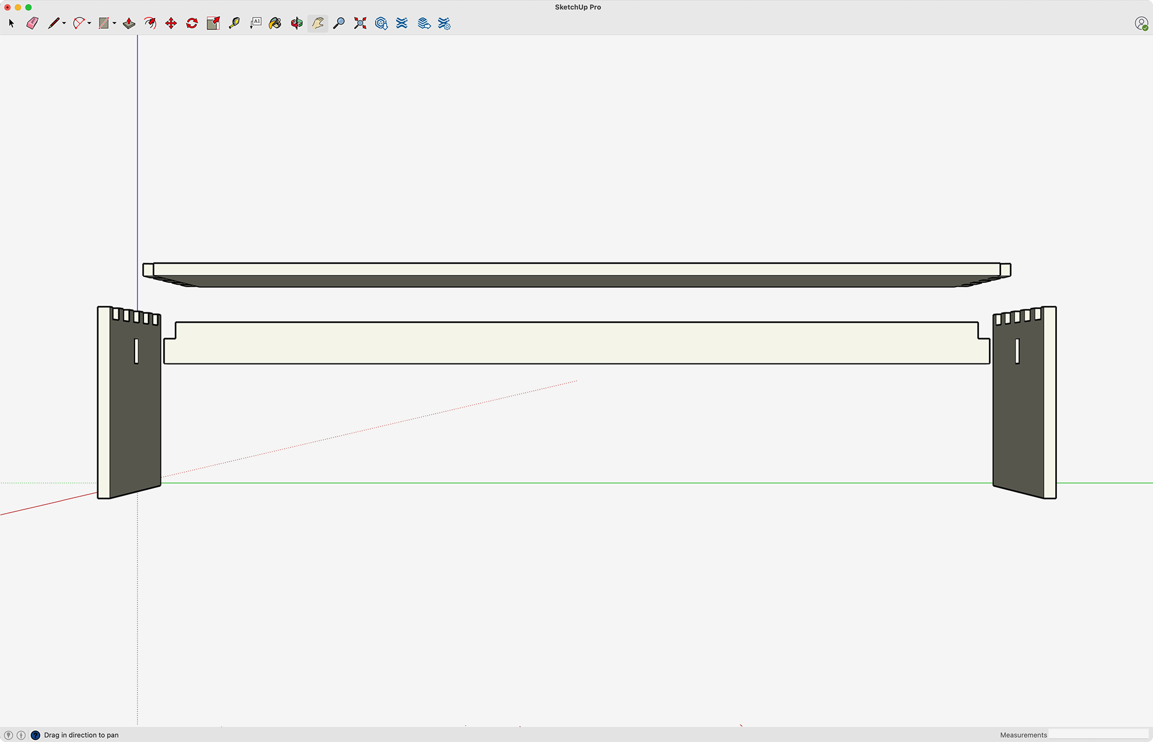Select the Rotate tool

coord(192,23)
